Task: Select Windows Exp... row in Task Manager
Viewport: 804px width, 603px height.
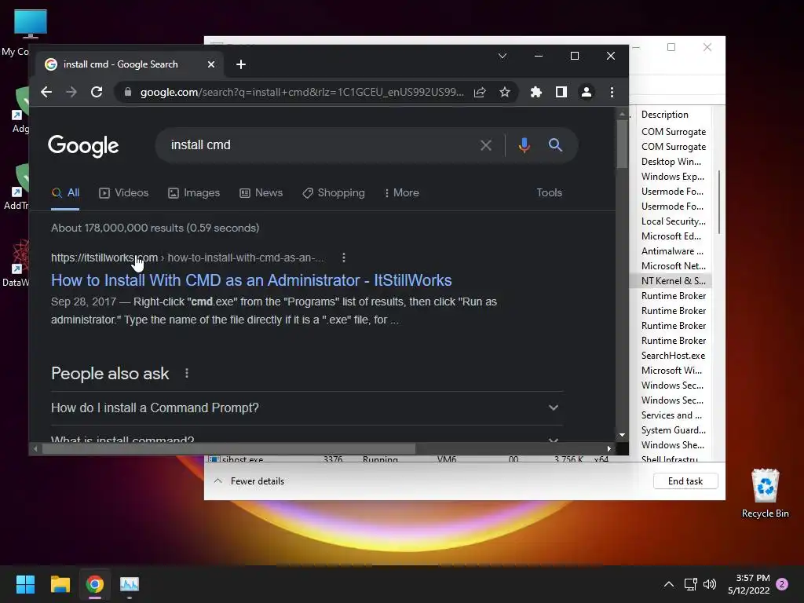Action: [x=673, y=177]
